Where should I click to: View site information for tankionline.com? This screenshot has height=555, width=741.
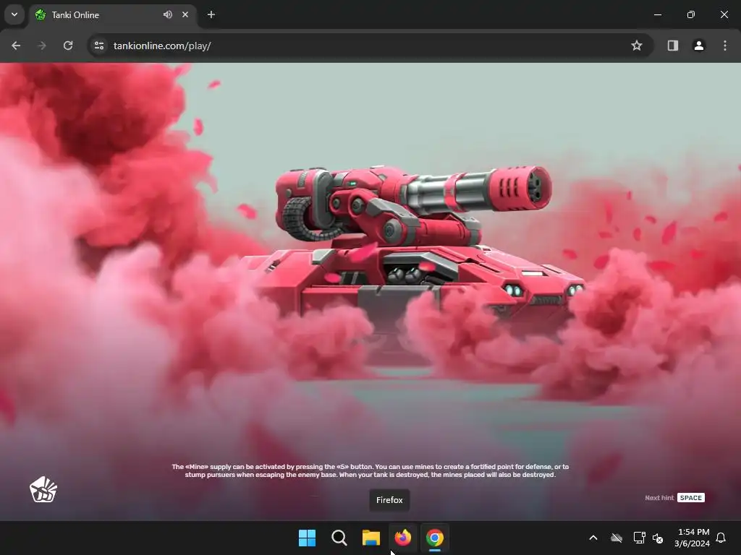99,46
